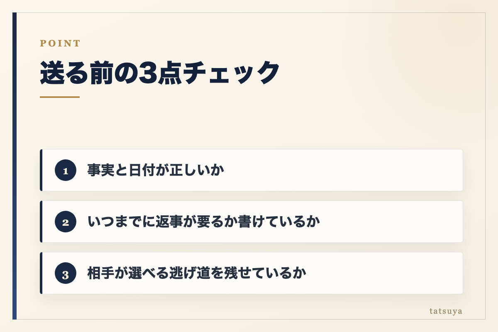Click the word 日付 in the first card

pyautogui.click(x=142, y=170)
